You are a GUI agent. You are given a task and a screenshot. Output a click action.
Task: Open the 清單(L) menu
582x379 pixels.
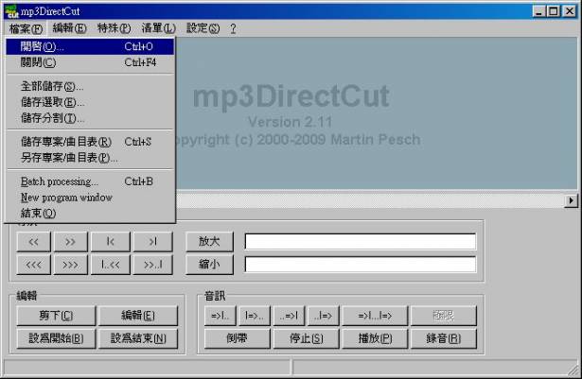click(x=158, y=28)
